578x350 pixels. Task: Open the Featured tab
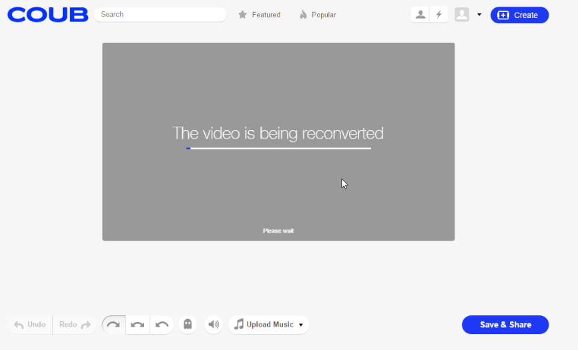tap(260, 15)
